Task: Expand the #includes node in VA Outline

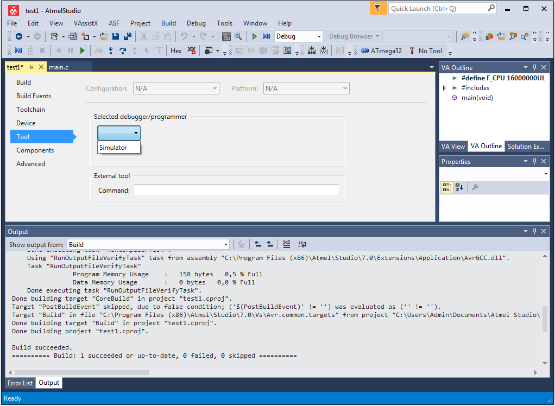Action: [445, 88]
